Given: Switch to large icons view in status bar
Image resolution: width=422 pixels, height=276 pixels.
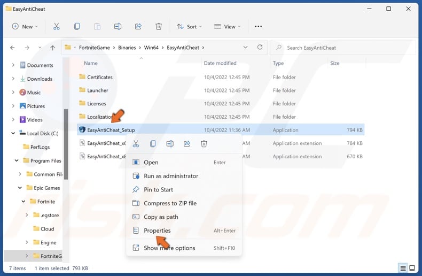Looking at the screenshot, I should [x=412, y=268].
